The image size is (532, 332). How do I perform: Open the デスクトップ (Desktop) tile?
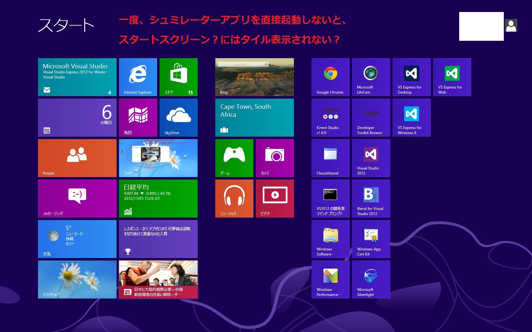(x=77, y=280)
